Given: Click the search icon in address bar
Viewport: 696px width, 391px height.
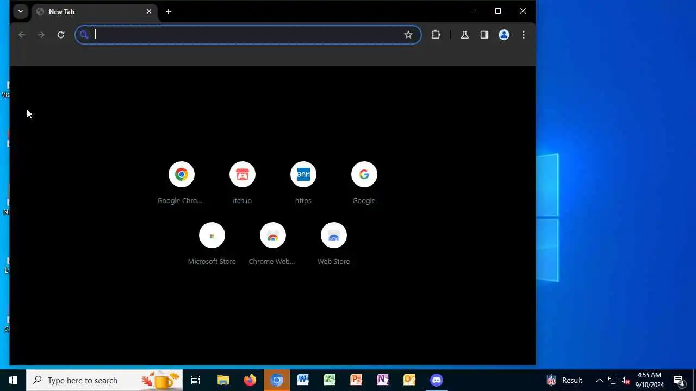Looking at the screenshot, I should point(84,35).
